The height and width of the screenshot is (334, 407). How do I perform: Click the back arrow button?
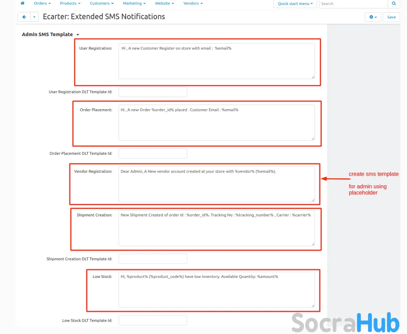[x=24, y=17]
